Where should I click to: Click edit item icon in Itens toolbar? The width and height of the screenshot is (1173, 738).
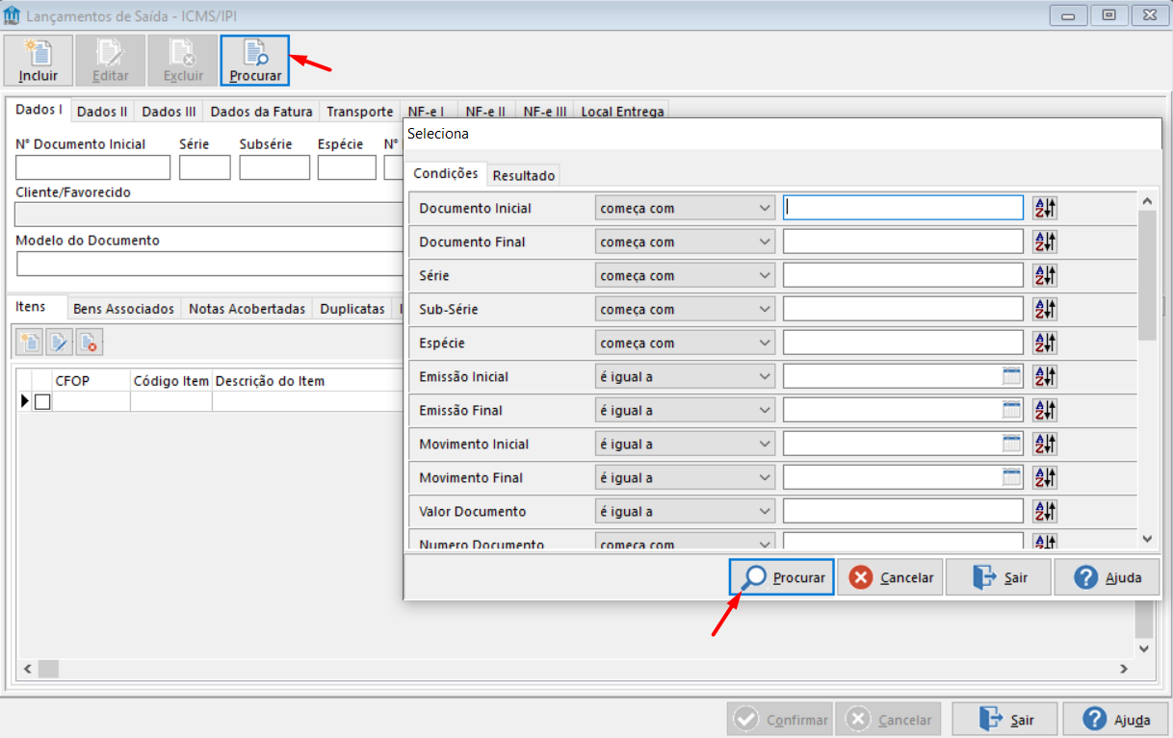(x=60, y=341)
